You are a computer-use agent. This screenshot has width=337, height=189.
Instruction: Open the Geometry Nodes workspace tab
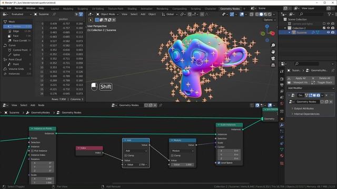coord(230,9)
